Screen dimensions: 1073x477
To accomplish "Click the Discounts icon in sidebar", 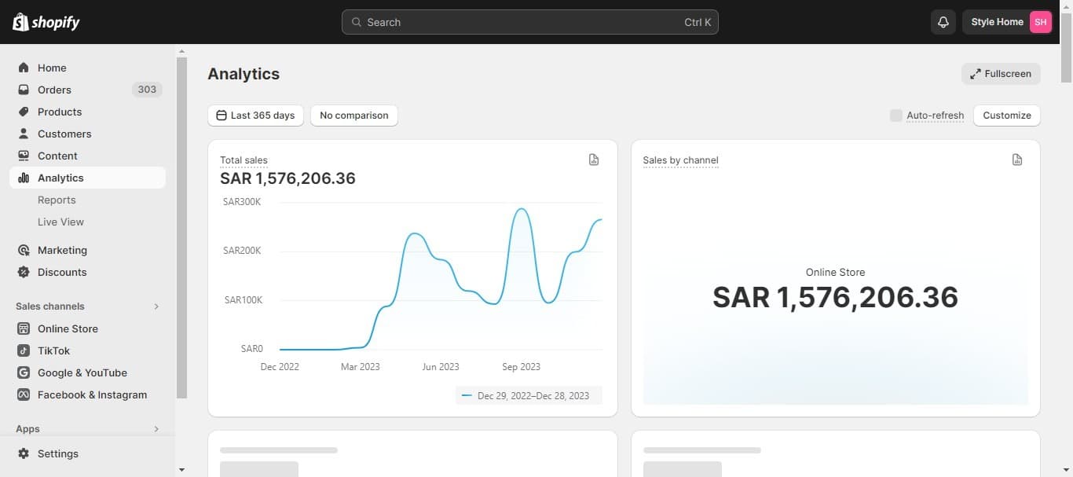I will coord(24,272).
